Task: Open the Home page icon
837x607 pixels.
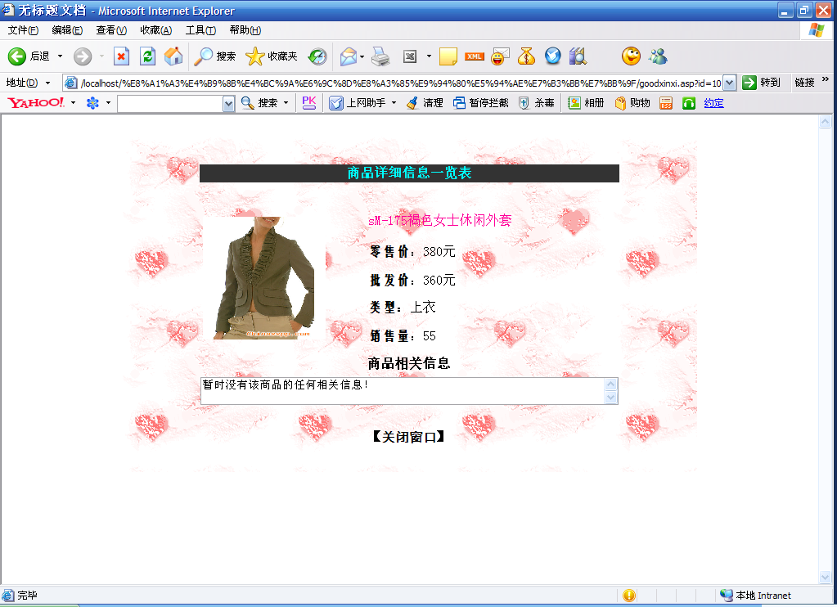Action: click(x=173, y=56)
